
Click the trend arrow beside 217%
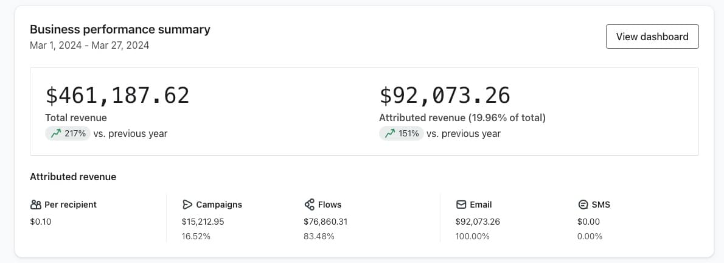[x=56, y=133]
